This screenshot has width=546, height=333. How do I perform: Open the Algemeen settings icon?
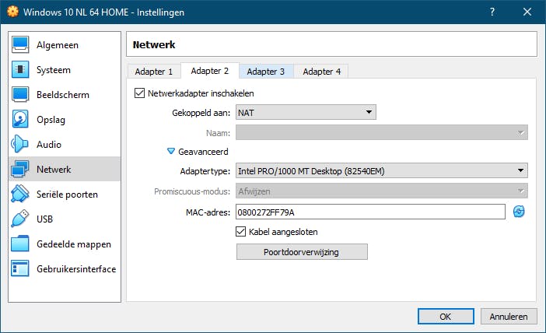(21, 45)
